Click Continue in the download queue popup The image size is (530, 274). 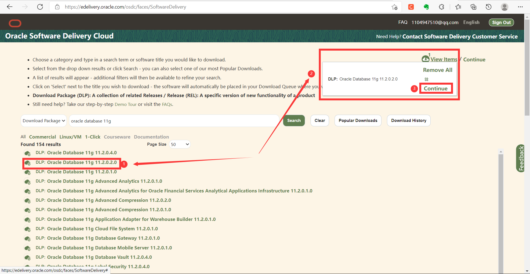coord(436,88)
